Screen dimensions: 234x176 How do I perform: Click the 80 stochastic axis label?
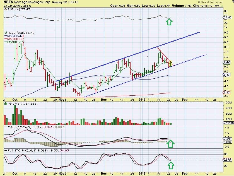coord(226,154)
